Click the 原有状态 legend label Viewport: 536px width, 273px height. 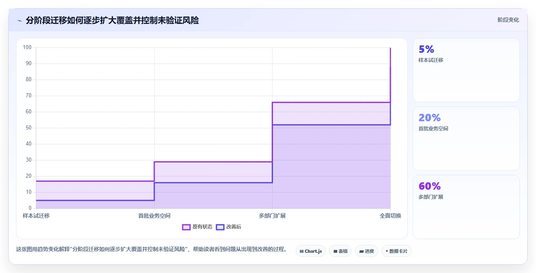(x=202, y=227)
